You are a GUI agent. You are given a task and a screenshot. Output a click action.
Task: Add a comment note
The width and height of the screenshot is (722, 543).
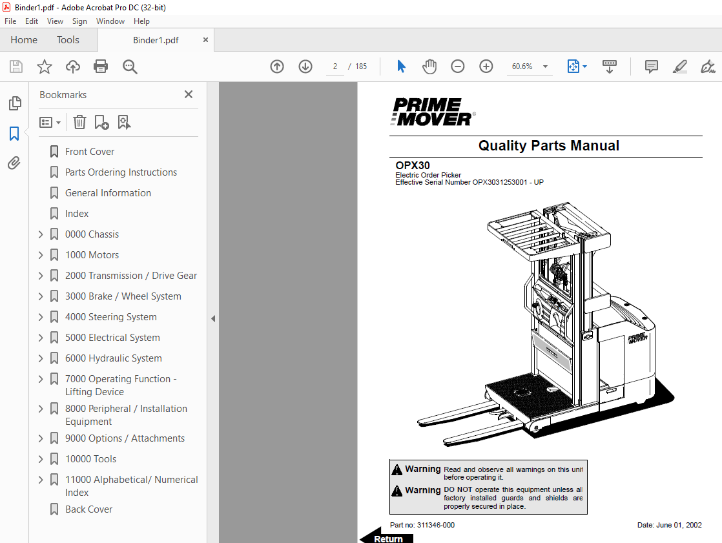click(x=652, y=67)
